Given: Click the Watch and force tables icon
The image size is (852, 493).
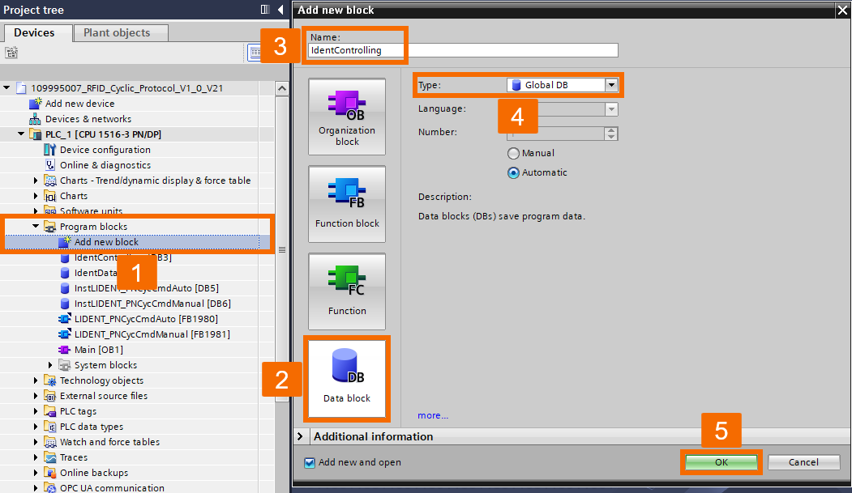Looking at the screenshot, I should (x=50, y=442).
